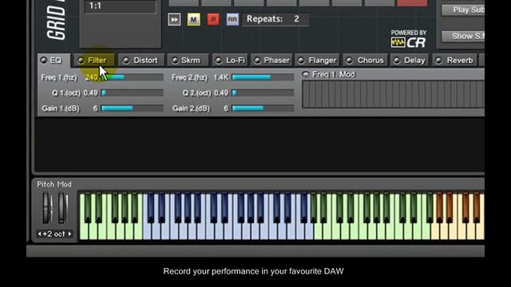Image resolution: width=511 pixels, height=287 pixels.
Task: Open the Chorus tab
Action: [366, 61]
